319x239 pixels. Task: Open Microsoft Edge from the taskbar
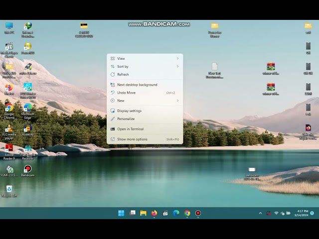tap(176, 213)
